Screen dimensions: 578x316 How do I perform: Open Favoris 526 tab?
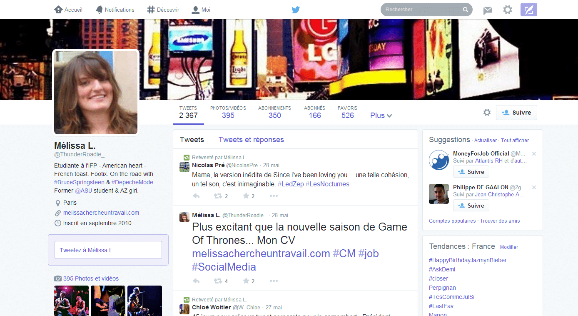348,112
